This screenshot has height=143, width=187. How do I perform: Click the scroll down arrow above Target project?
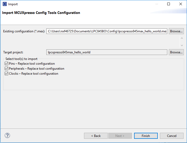click(181, 45)
